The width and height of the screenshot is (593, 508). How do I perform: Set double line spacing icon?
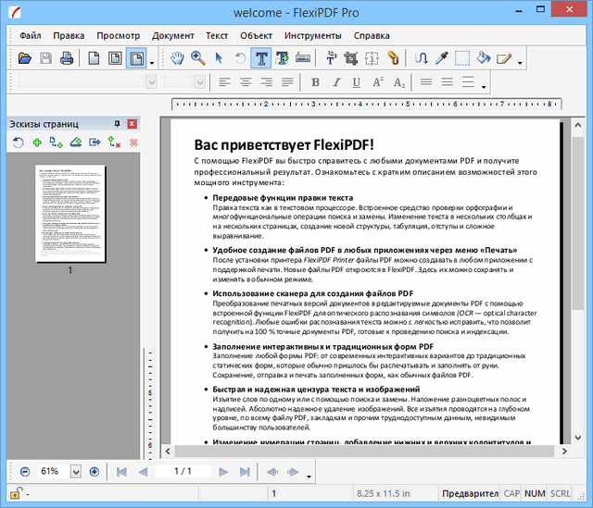(468, 82)
